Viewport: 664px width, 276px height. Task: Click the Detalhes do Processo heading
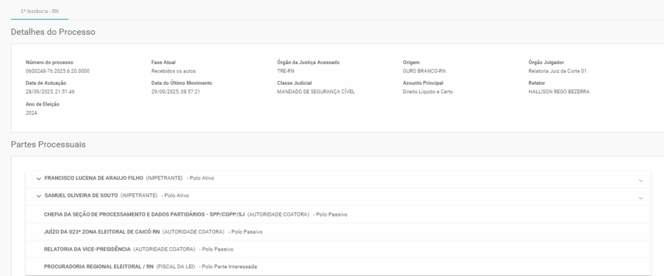point(53,32)
